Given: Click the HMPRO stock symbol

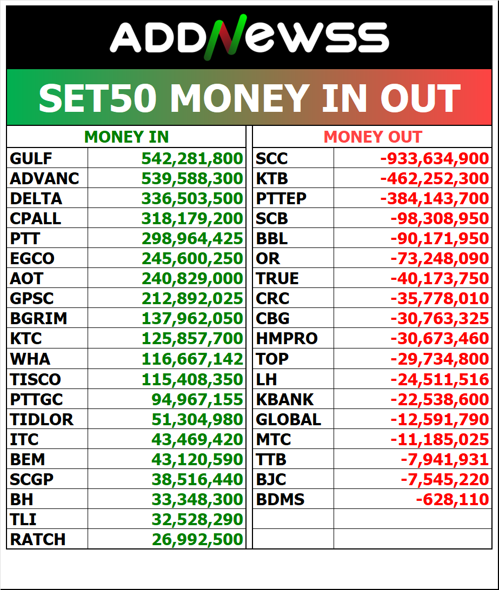Looking at the screenshot, I should pos(287,339).
